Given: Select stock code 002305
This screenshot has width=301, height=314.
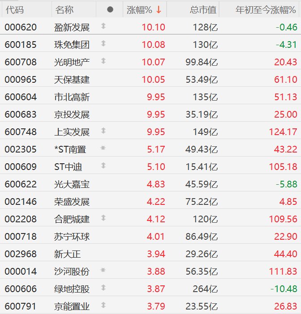Looking at the screenshot, I should 21,149.
